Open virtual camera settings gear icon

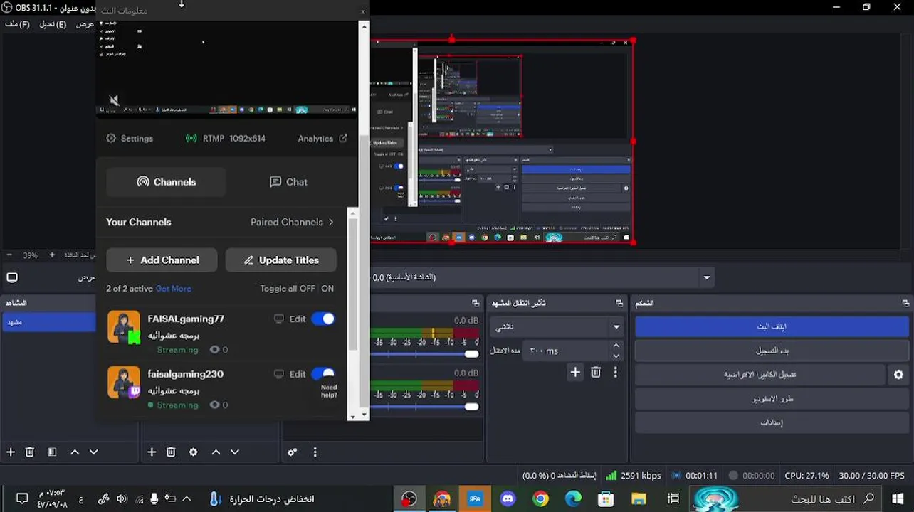click(x=898, y=375)
